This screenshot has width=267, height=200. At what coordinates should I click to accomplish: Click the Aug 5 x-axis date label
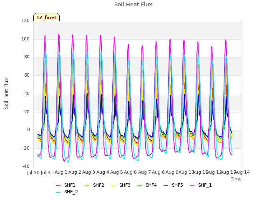[x=117, y=172]
